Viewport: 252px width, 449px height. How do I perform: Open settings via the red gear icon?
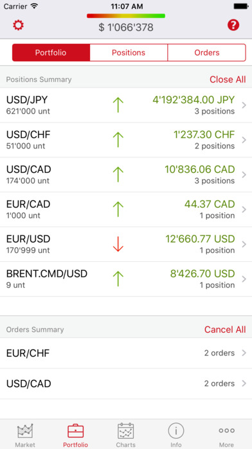(18, 25)
